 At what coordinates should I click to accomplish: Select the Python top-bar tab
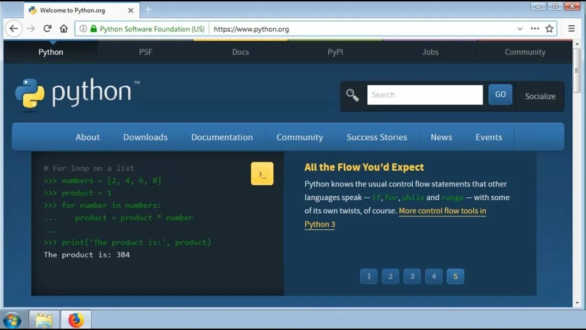50,52
